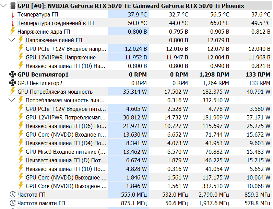Click the current value 21.971 W
The image size is (273, 209).
[x=135, y=126]
